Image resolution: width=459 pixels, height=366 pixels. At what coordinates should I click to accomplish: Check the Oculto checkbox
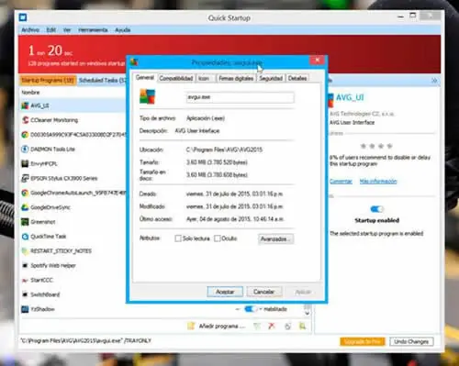pyautogui.click(x=218, y=238)
